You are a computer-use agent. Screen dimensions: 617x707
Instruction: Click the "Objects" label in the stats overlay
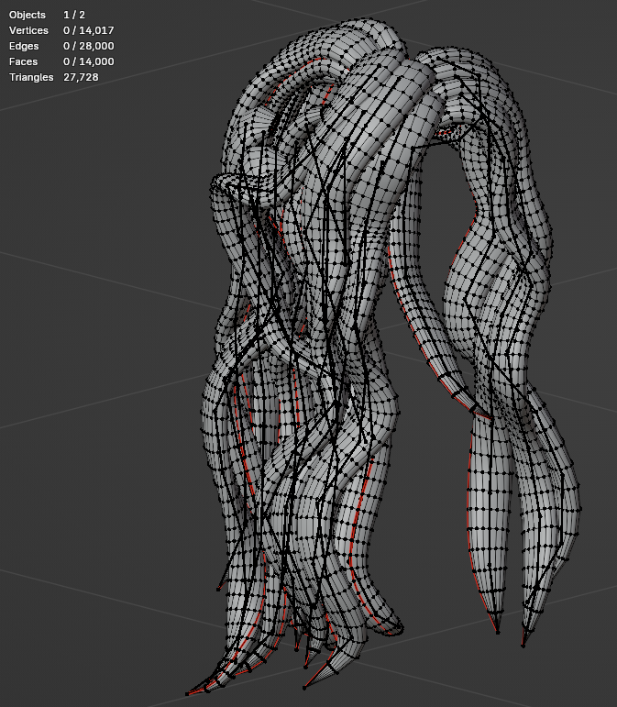click(28, 15)
